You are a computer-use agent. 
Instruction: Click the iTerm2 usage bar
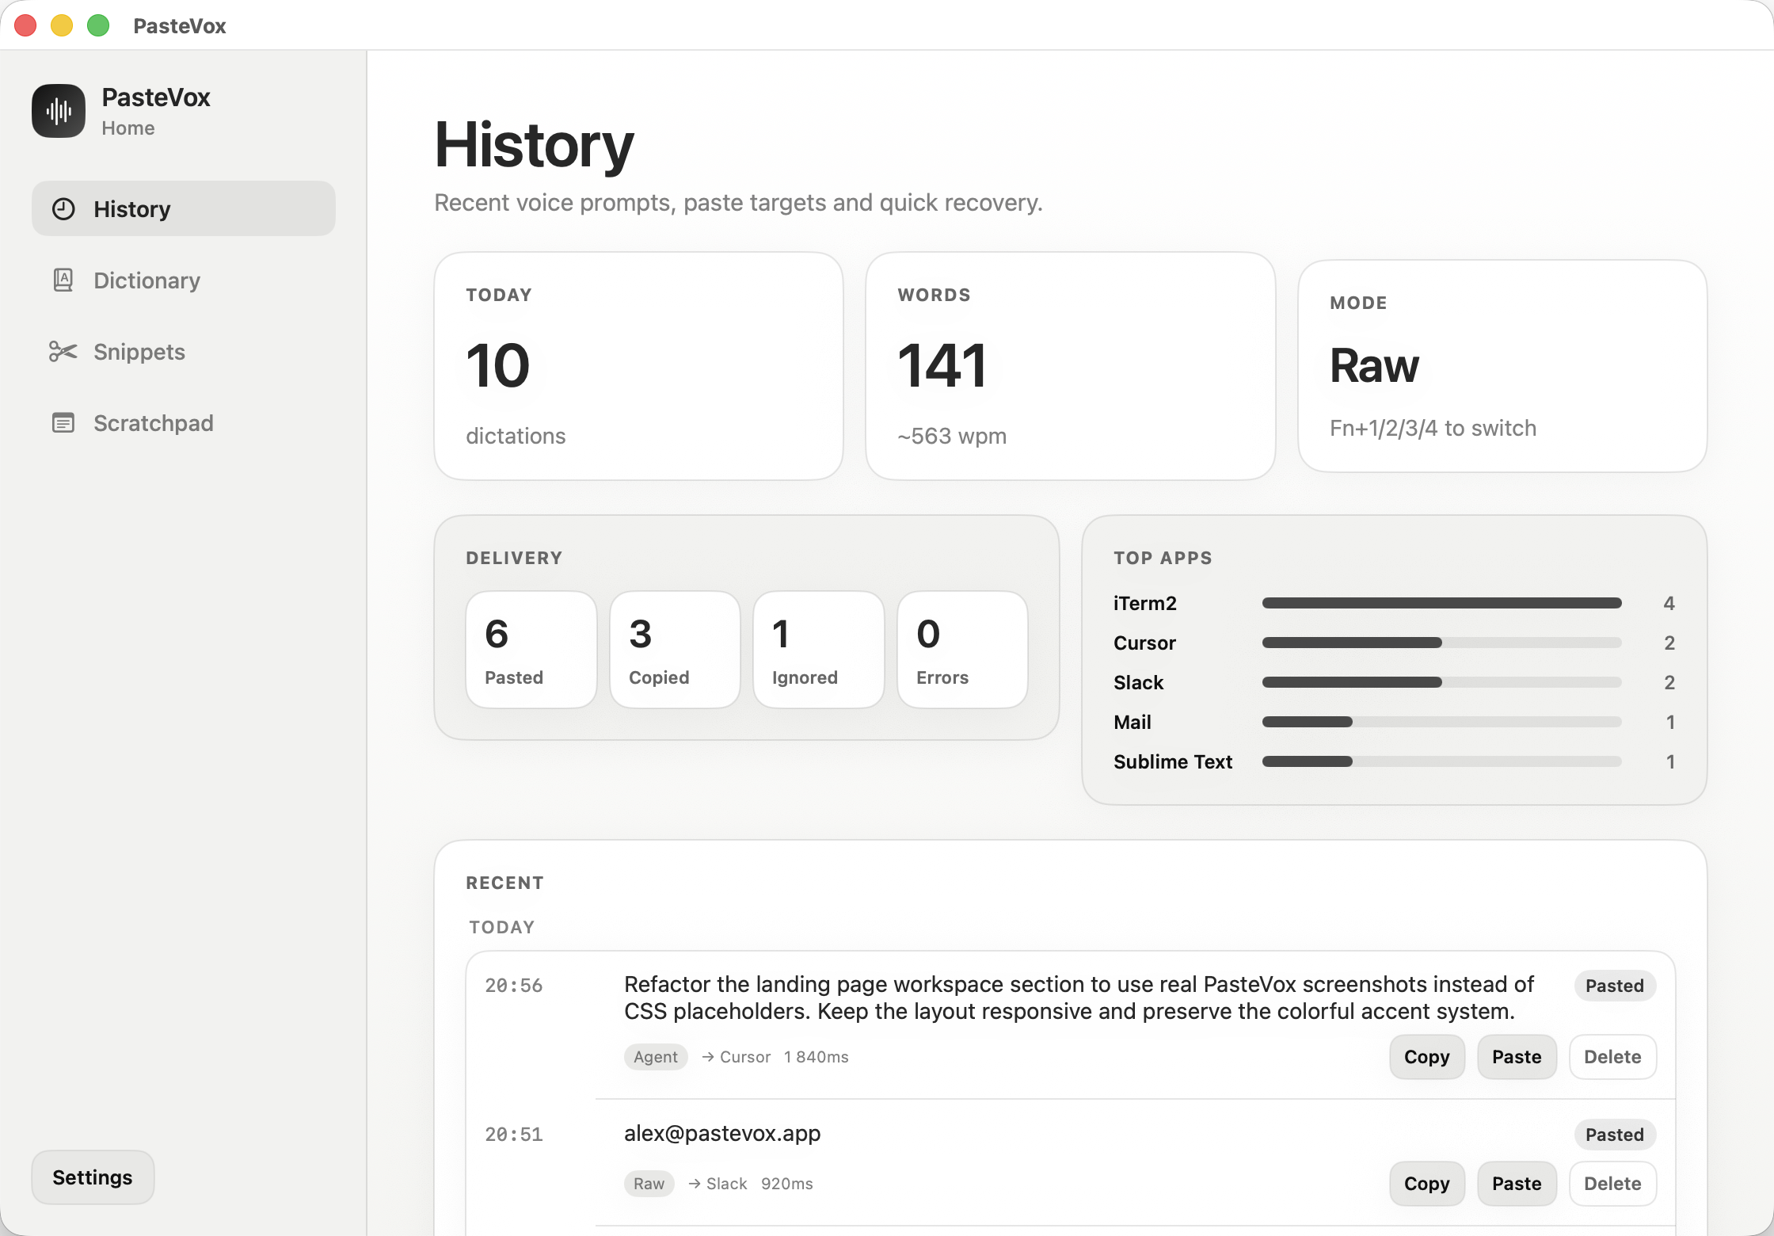pyautogui.click(x=1441, y=603)
